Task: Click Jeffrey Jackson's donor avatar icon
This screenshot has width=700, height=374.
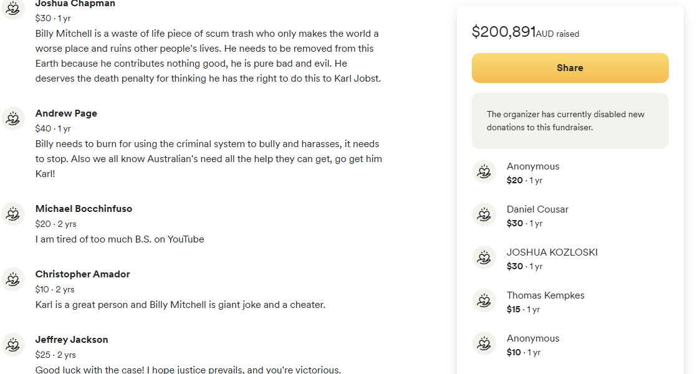Action: click(x=12, y=345)
